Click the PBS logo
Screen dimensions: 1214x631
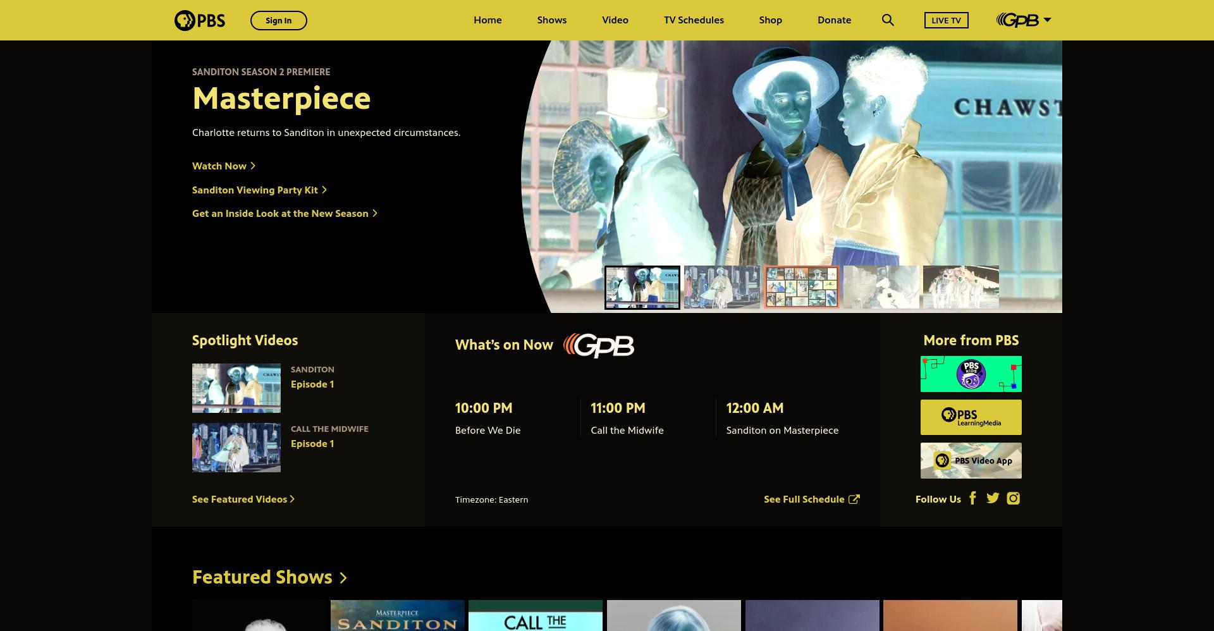point(200,20)
